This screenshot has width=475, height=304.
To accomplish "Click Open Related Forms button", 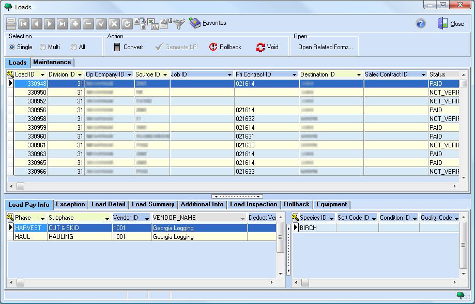I will 325,47.
